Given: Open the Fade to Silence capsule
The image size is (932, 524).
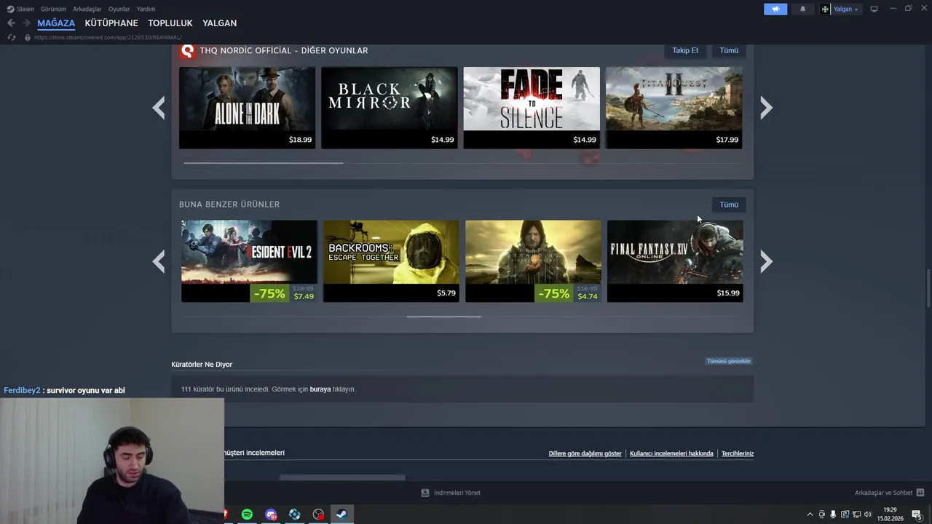Looking at the screenshot, I should click(532, 108).
